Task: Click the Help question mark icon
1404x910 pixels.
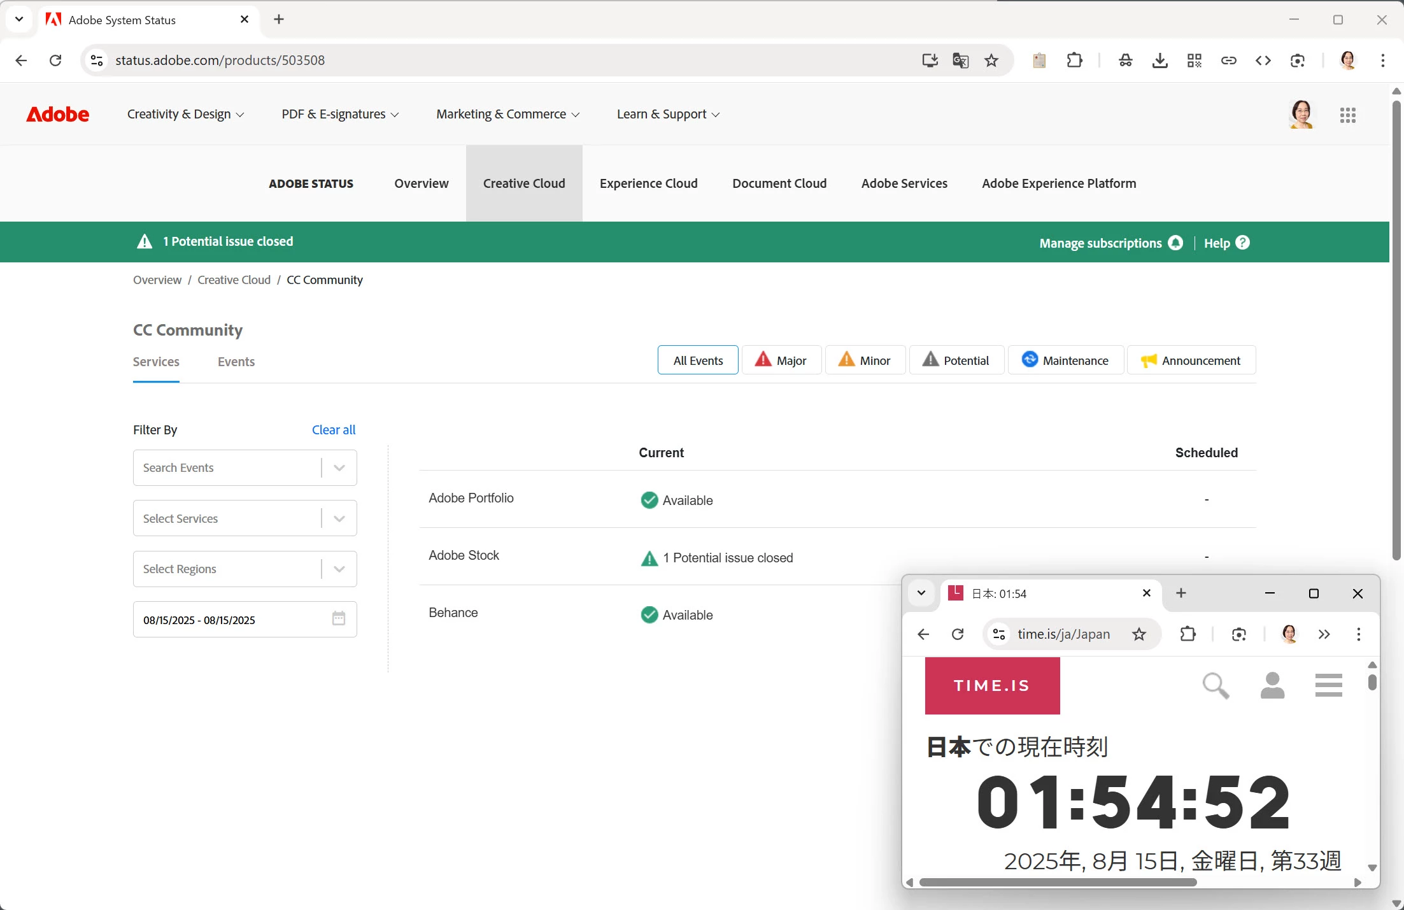Action: 1242,243
